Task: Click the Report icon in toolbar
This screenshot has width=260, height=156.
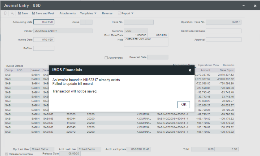Action: point(119,13)
